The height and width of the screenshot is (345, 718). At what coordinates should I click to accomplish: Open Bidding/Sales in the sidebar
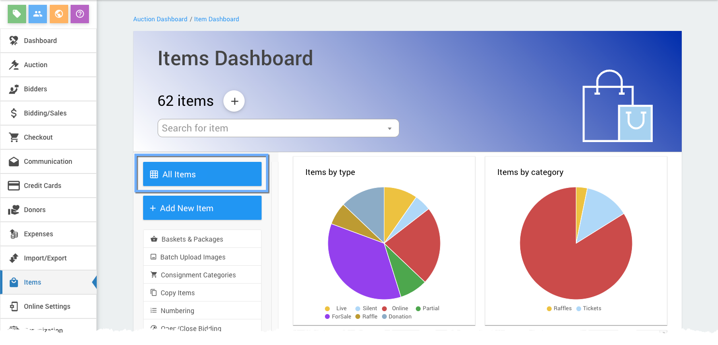(x=45, y=113)
